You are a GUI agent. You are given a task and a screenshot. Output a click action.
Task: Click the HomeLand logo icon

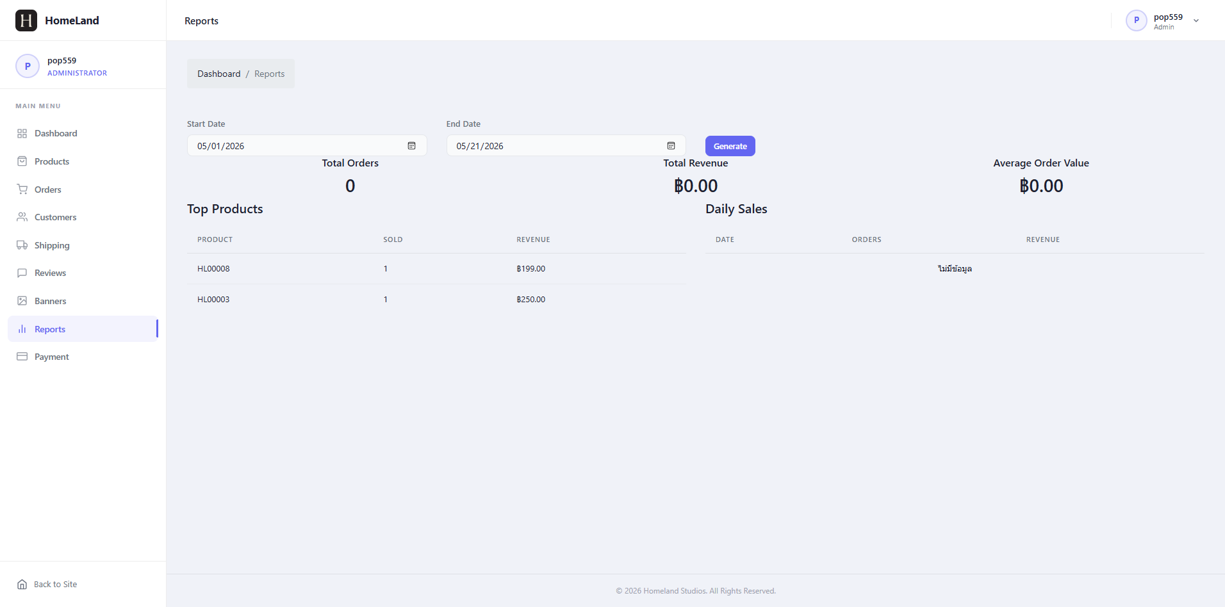pyautogui.click(x=26, y=20)
